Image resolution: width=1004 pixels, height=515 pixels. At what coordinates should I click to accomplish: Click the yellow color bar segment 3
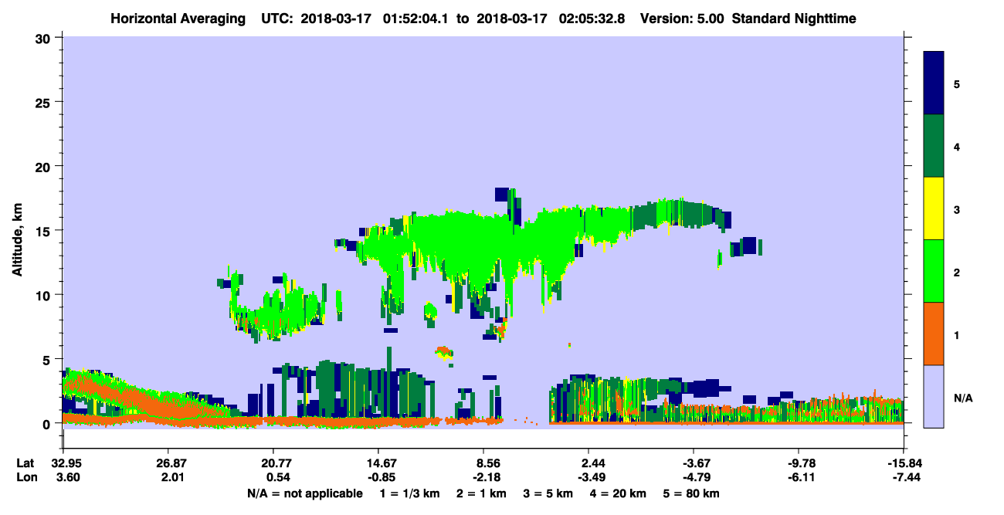click(x=934, y=208)
